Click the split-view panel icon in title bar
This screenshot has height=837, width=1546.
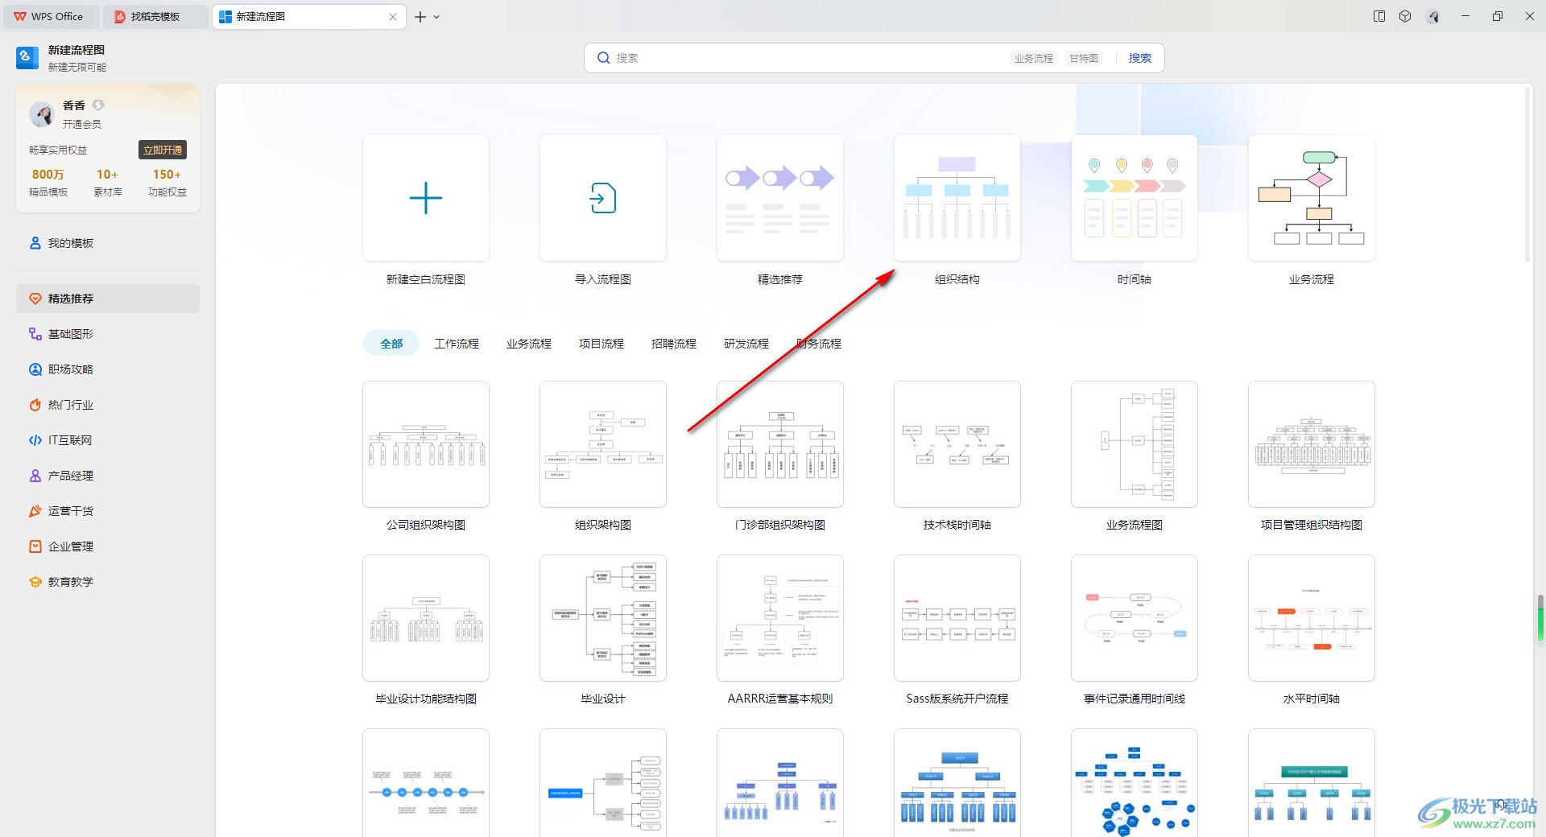coord(1379,16)
